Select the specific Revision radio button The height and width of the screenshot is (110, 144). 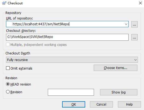8,92
